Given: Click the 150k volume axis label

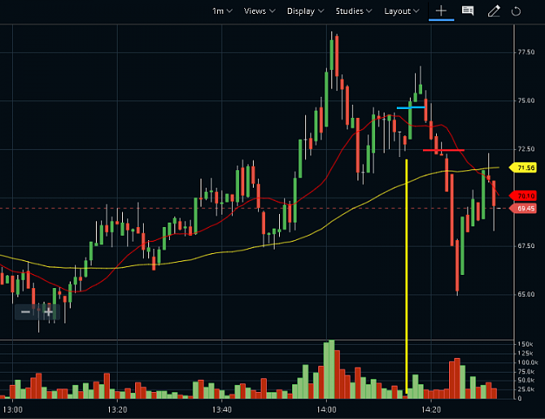Looking at the screenshot, I should click(525, 344).
